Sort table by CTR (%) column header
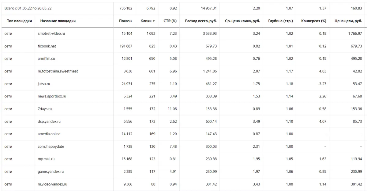 (170, 21)
